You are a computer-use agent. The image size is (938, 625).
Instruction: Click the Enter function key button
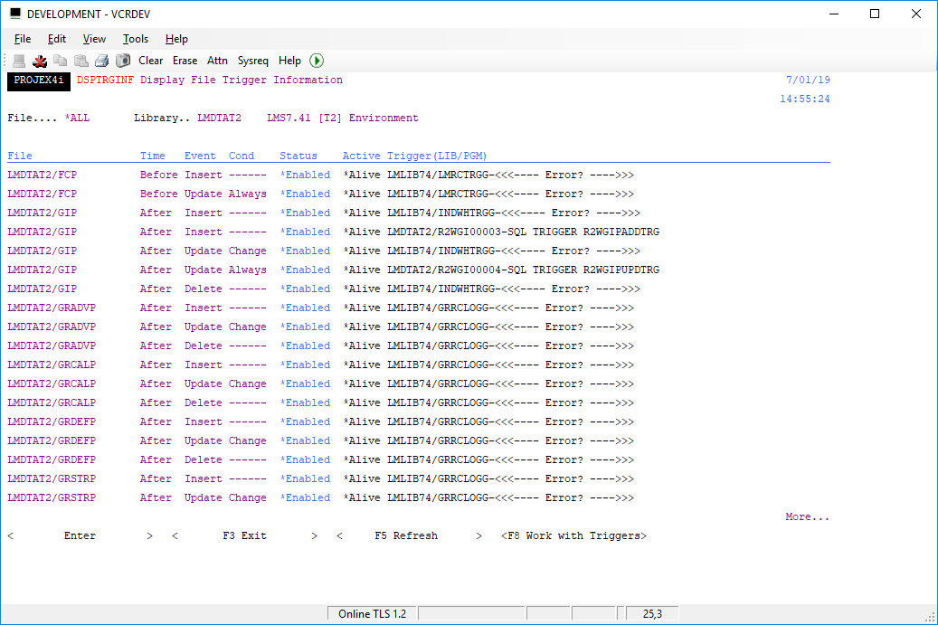click(x=81, y=535)
